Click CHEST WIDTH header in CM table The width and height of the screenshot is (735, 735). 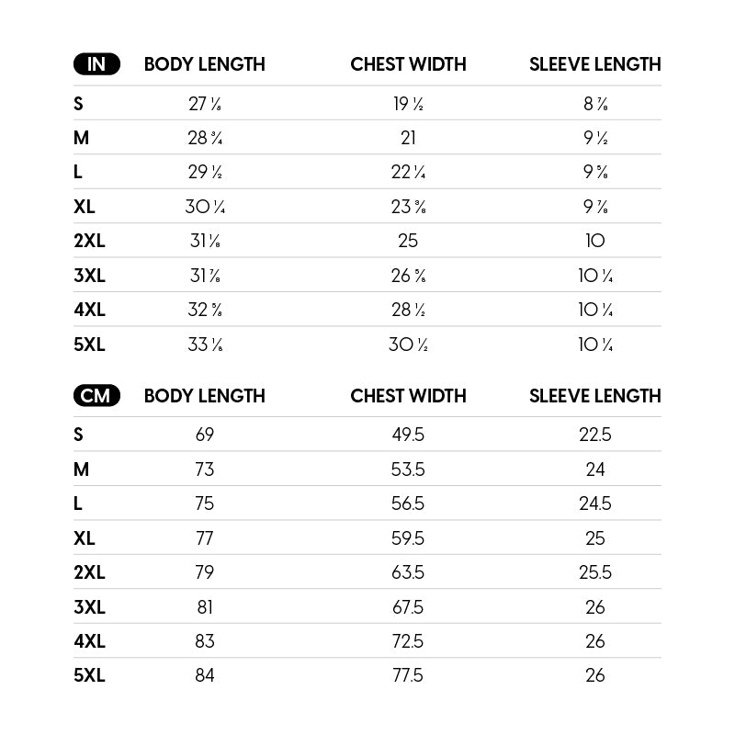click(x=408, y=396)
